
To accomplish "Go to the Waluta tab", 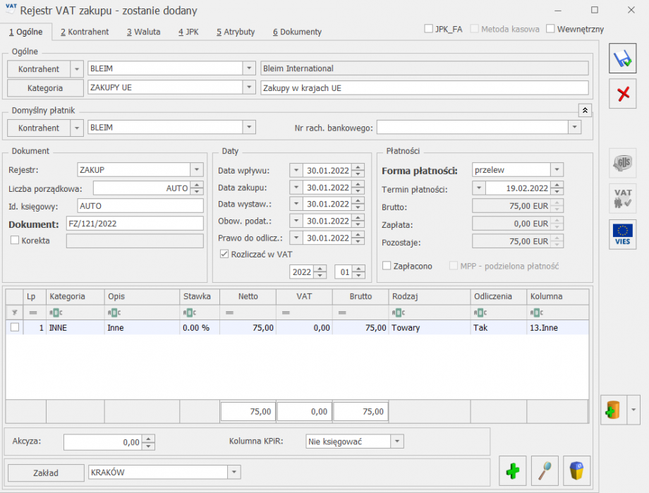I will (x=143, y=32).
